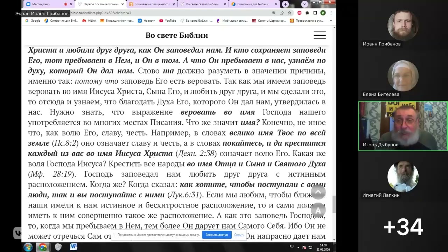Screen dimensions: 448x252
Task: Bookmark this page with the star icon
Action: 289,13
